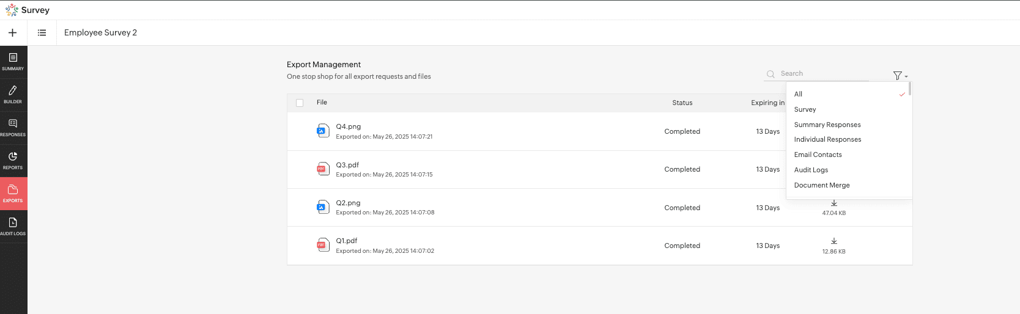Toggle the list menu icon

(42, 33)
